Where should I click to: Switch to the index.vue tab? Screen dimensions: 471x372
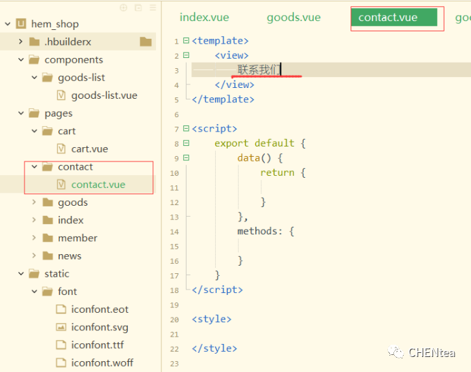(204, 18)
